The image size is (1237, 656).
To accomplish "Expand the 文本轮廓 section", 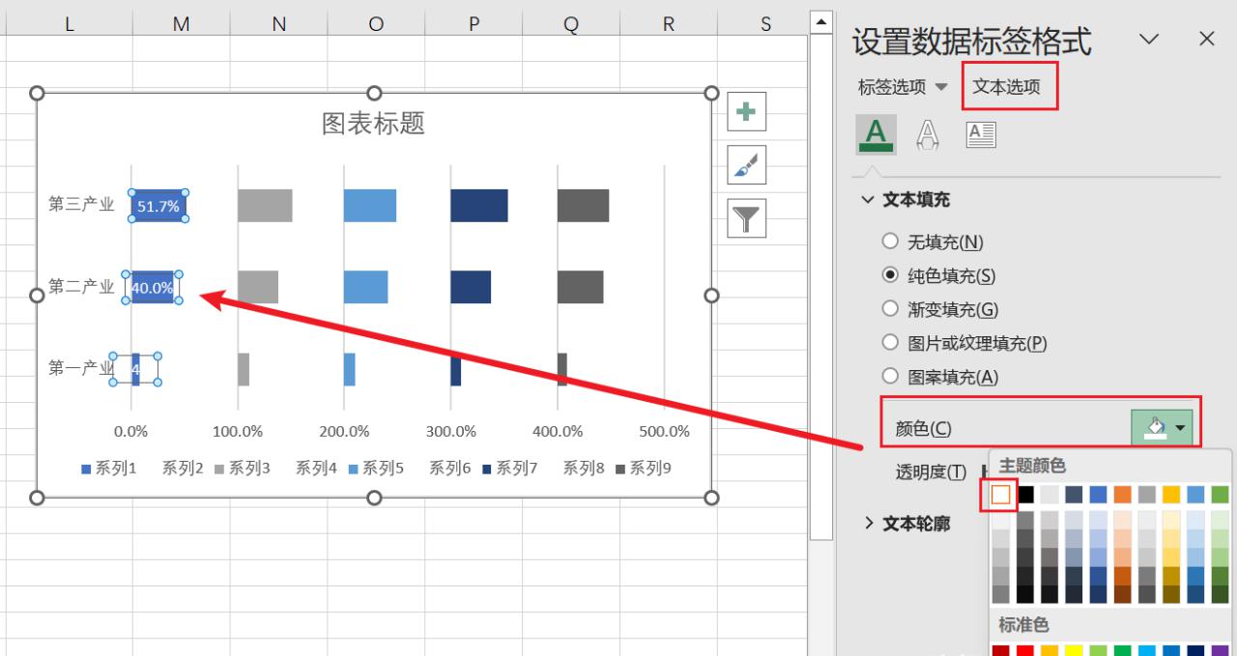I will click(x=868, y=523).
